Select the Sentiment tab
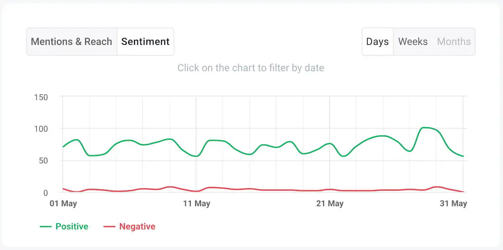This screenshot has height=250, width=503. 145,41
